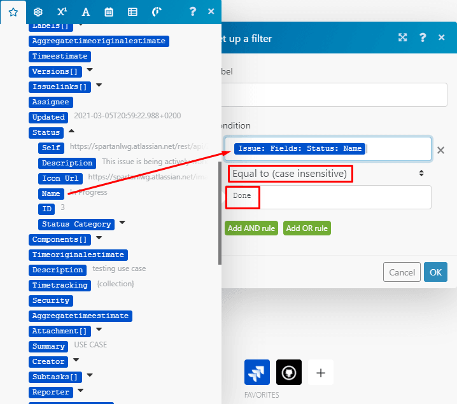Viewport: 457px width, 404px height.
Task: Click the value field containing 'Done'
Action: coord(344,197)
